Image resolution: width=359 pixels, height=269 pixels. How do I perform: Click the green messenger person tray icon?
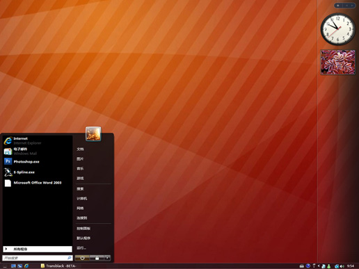[329, 266]
